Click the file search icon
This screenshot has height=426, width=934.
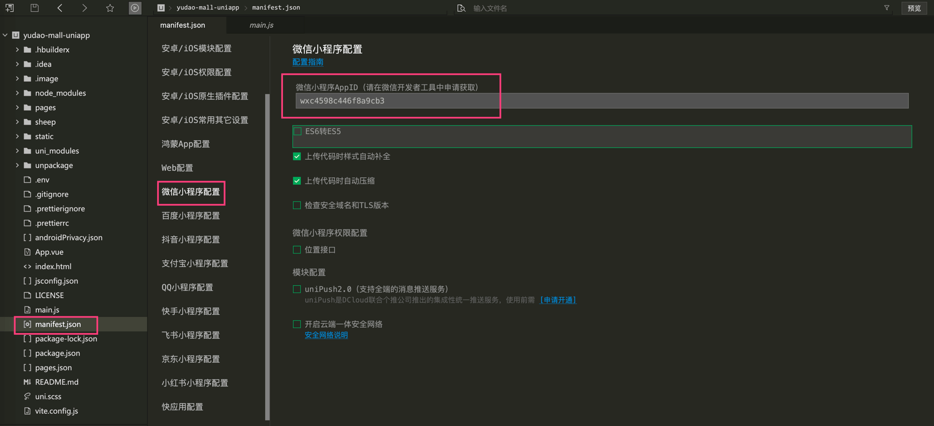(x=461, y=8)
